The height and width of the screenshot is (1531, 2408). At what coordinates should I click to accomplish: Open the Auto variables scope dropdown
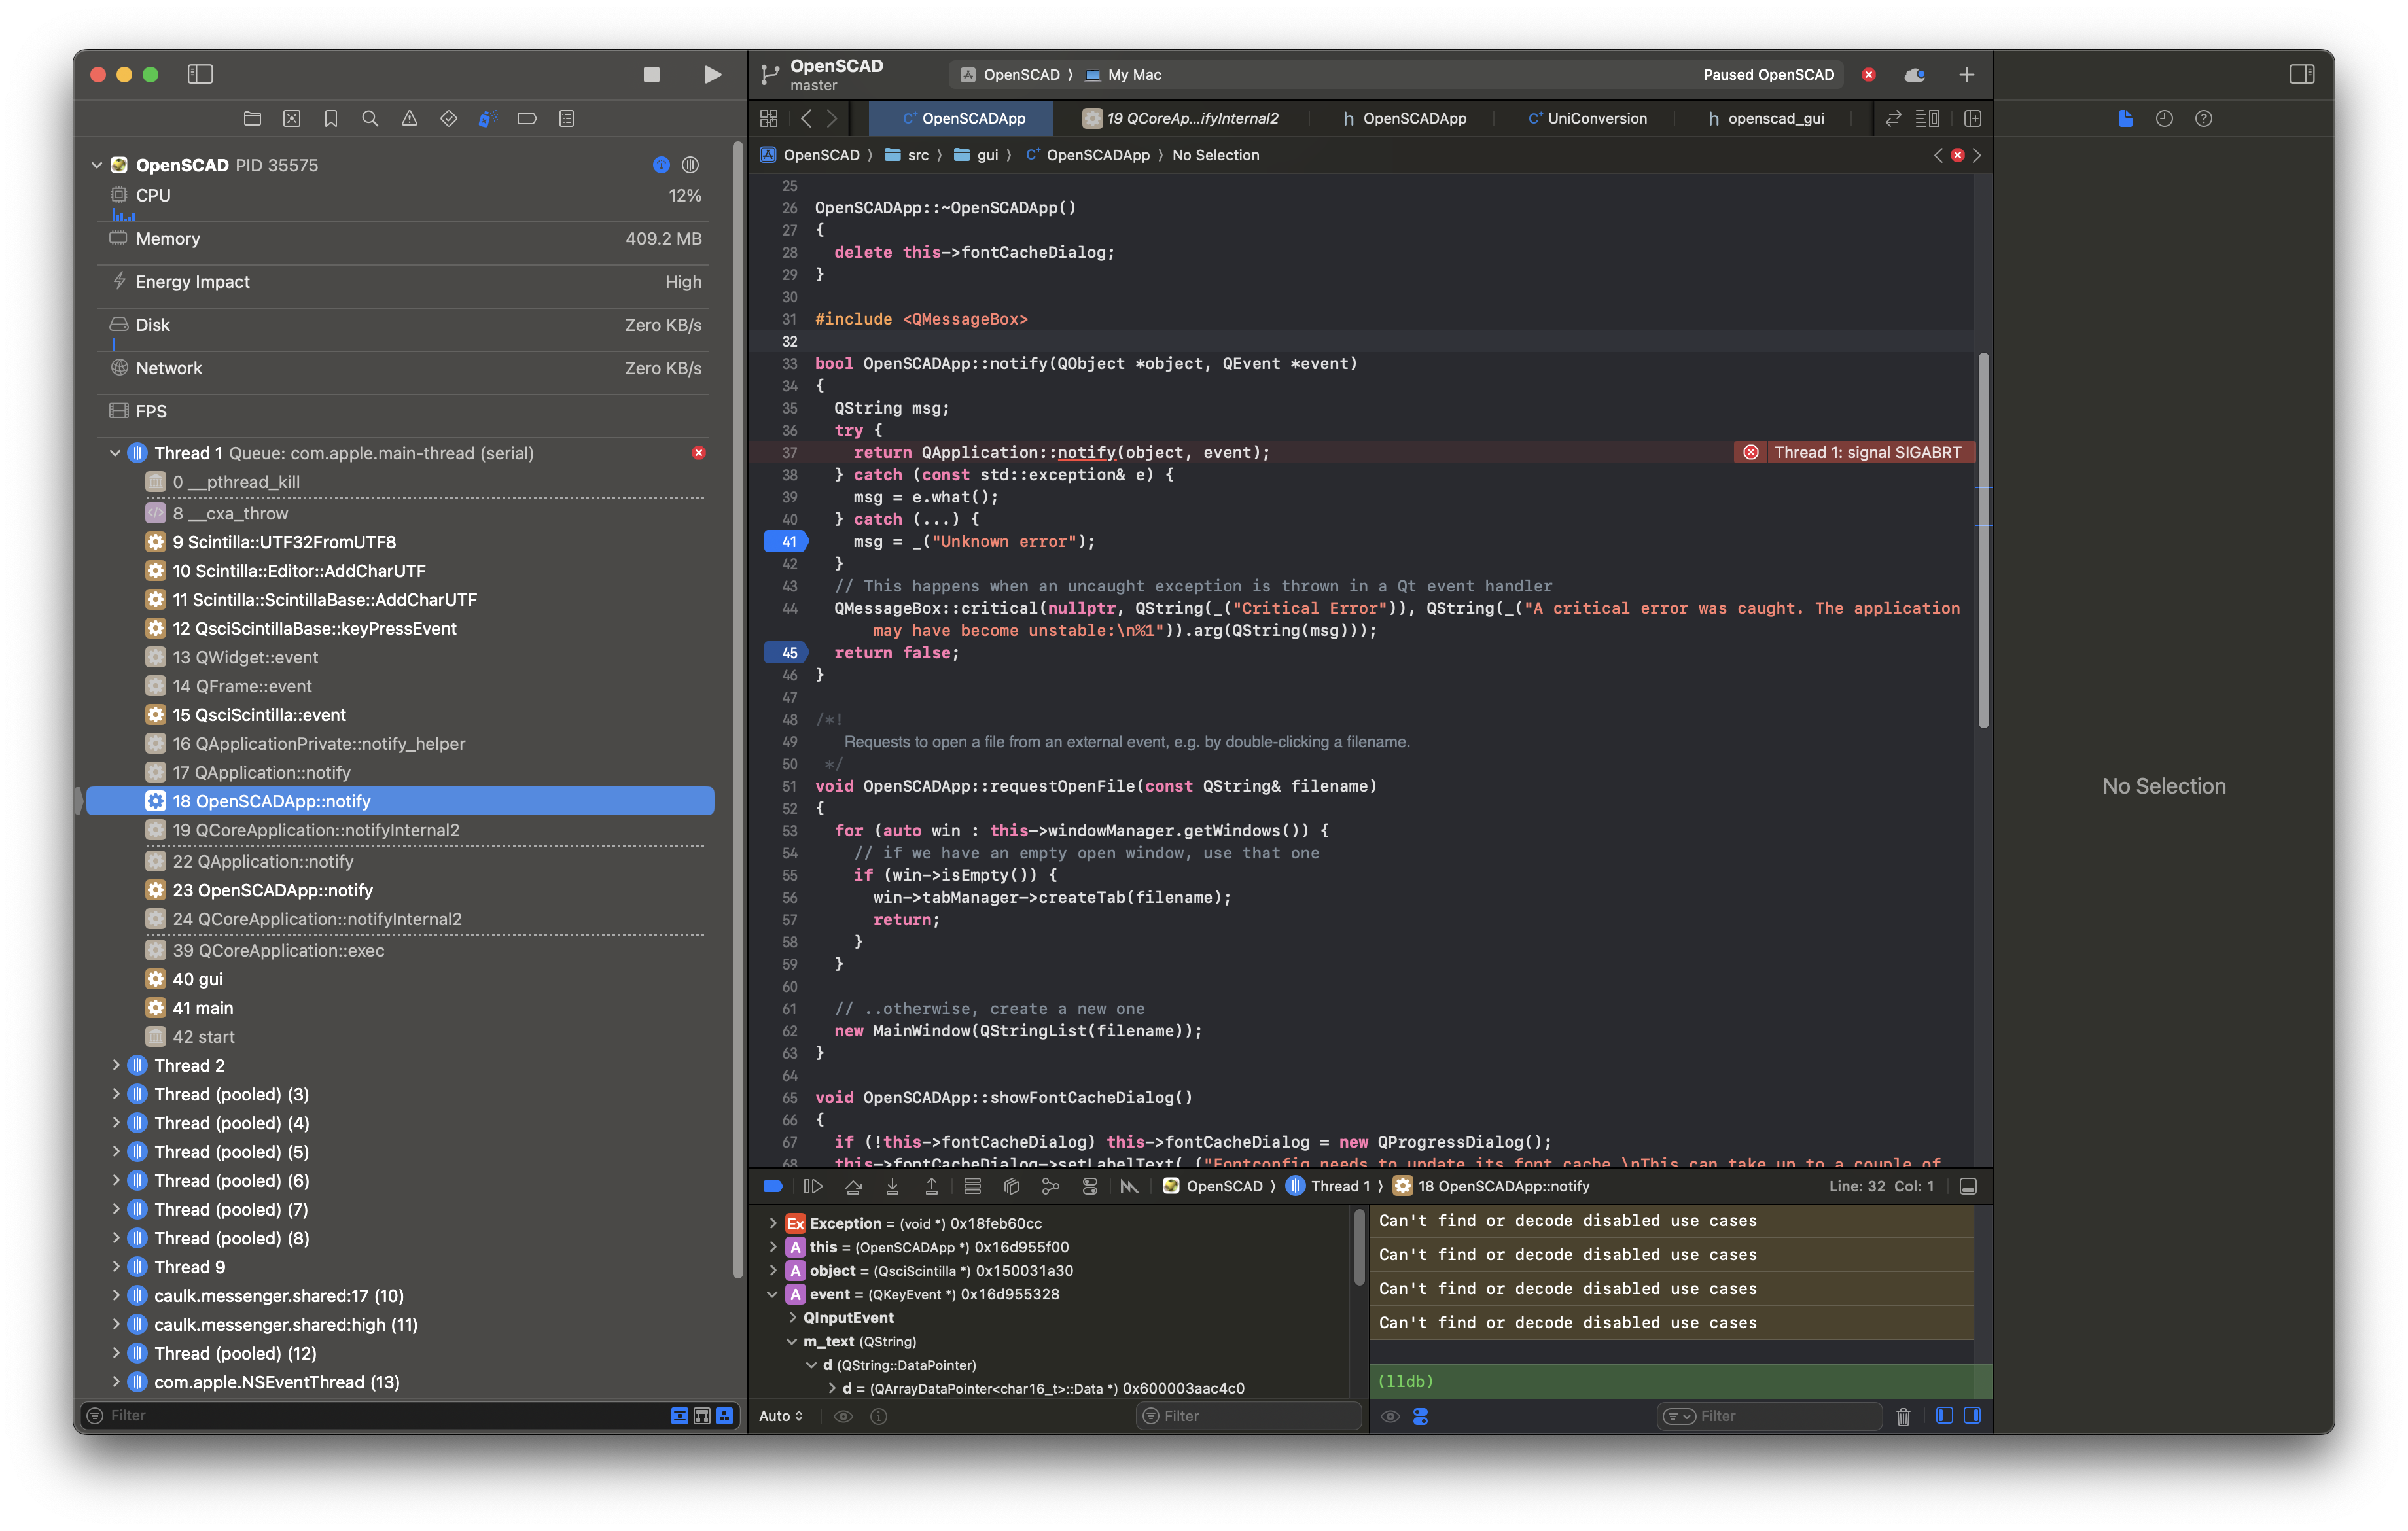[780, 1416]
